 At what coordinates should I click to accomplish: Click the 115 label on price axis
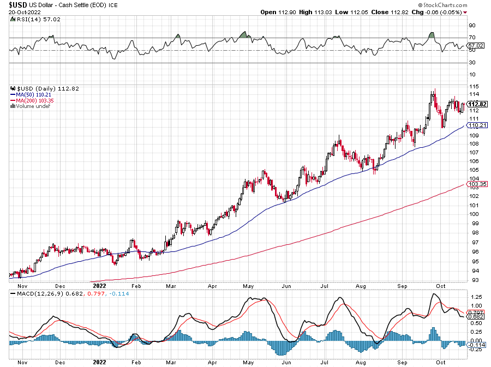click(474, 86)
